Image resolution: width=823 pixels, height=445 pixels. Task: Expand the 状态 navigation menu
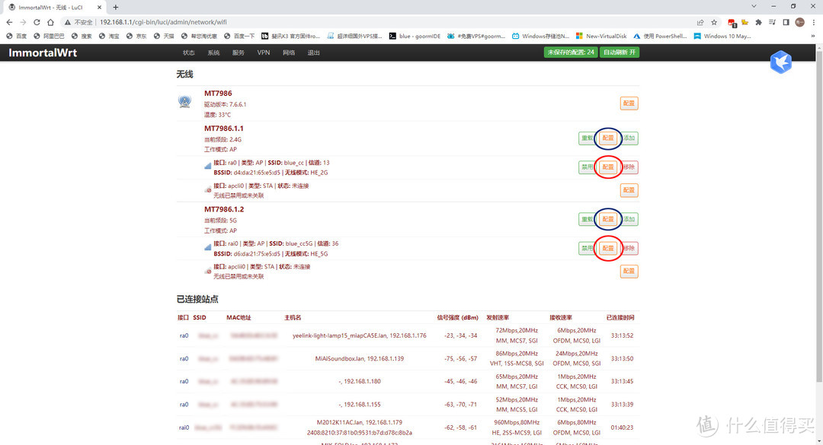189,53
